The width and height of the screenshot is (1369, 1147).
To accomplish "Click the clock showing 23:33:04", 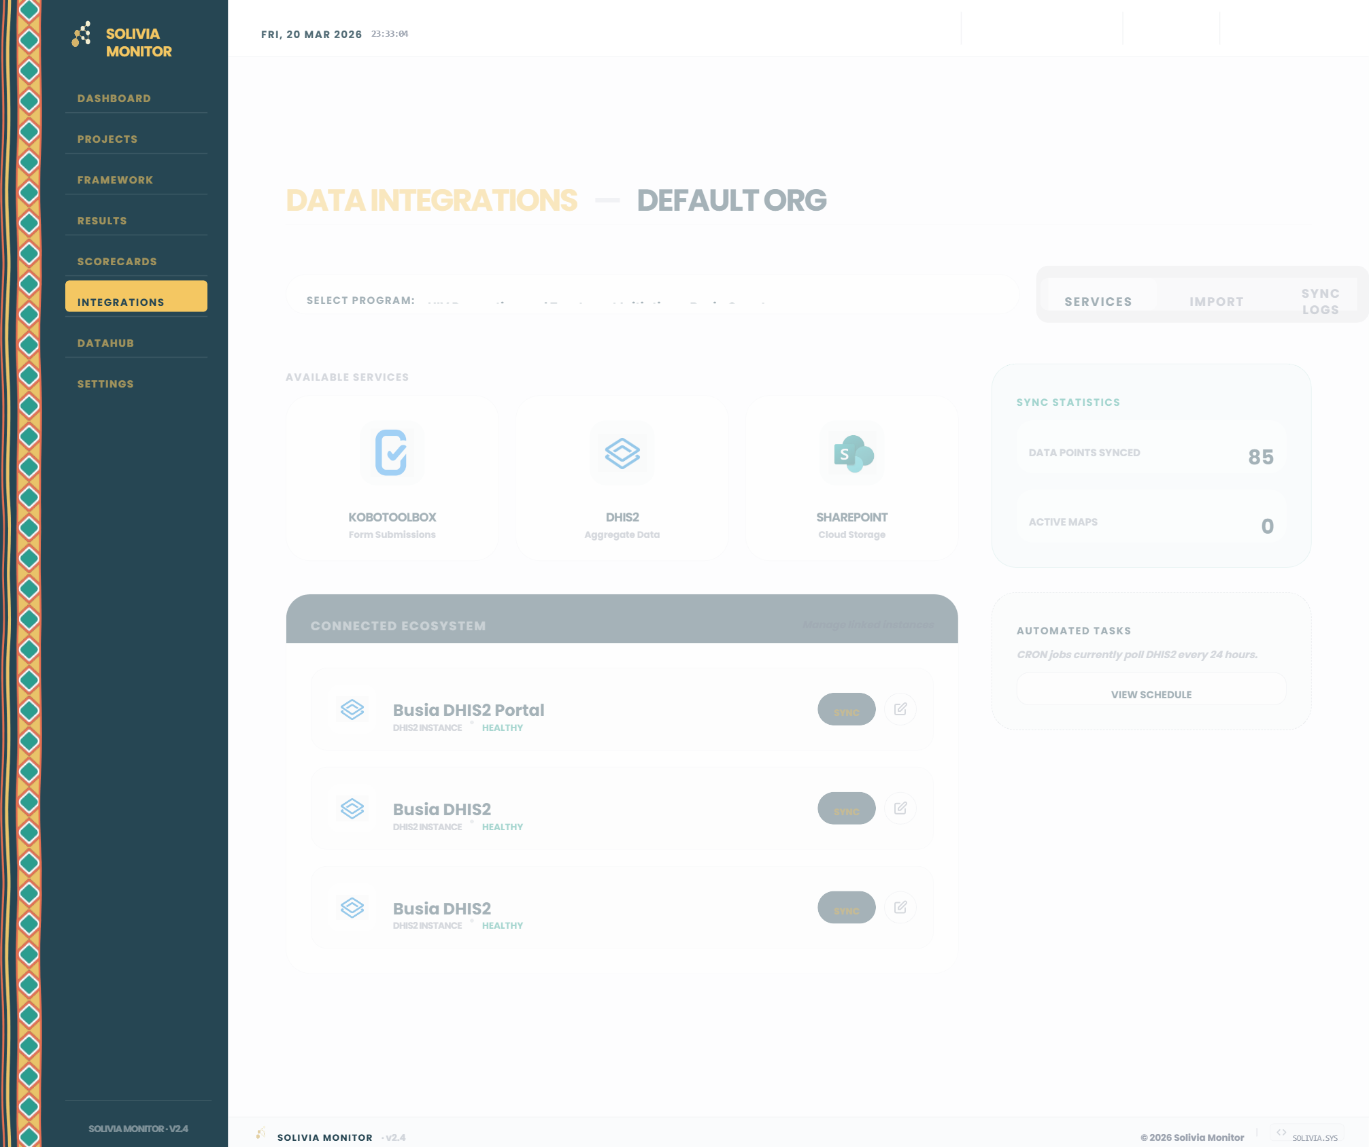I will click(389, 33).
